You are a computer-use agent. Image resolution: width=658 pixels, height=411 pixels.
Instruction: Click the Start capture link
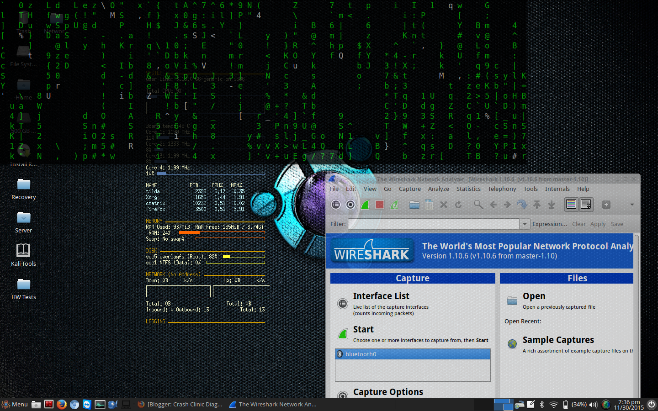(363, 329)
